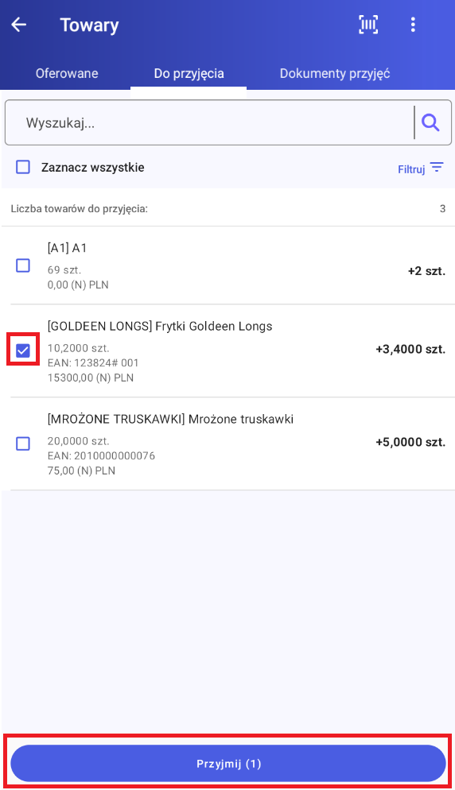Toggle the Zaznacz wszystkie checkbox
The image size is (455, 790).
point(23,167)
